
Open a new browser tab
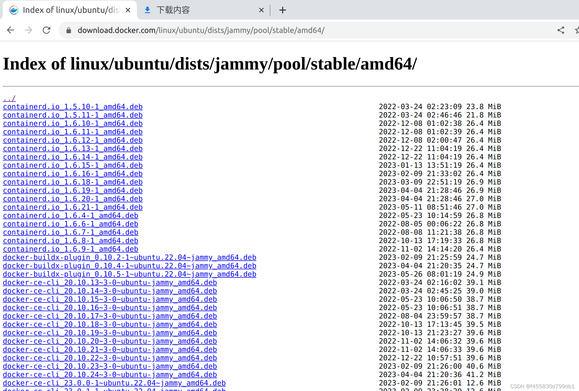pyautogui.click(x=283, y=10)
